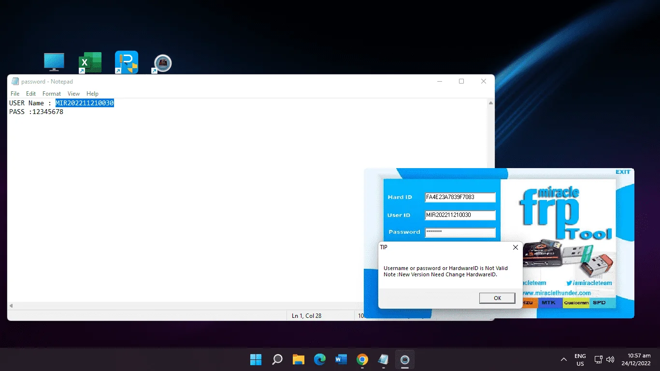Viewport: 660px width, 371px height.
Task: Open Notepad's View menu
Action: click(73, 94)
